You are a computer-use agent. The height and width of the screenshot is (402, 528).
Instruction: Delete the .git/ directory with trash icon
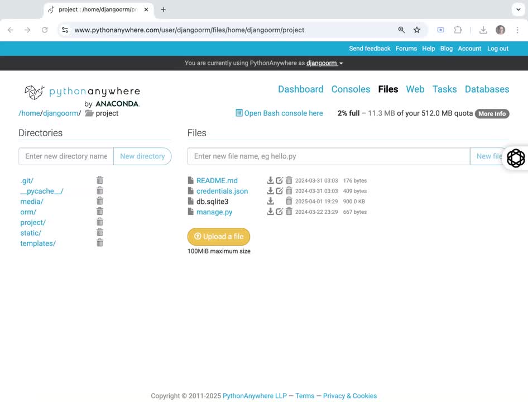point(100,180)
